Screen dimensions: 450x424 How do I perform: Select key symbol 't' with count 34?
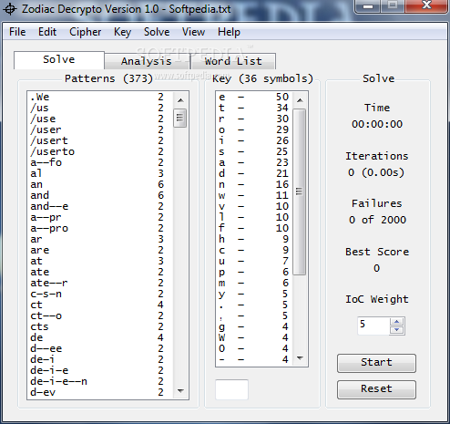coord(254,108)
